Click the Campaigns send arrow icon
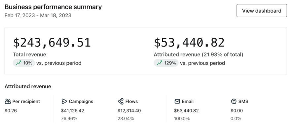 pyautogui.click(x=64, y=102)
